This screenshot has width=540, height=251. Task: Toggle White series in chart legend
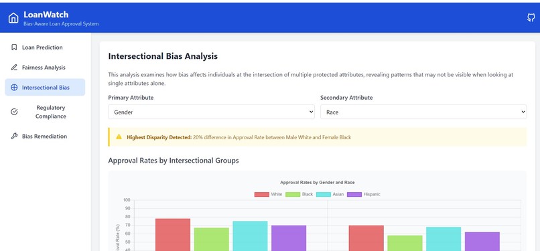point(268,194)
